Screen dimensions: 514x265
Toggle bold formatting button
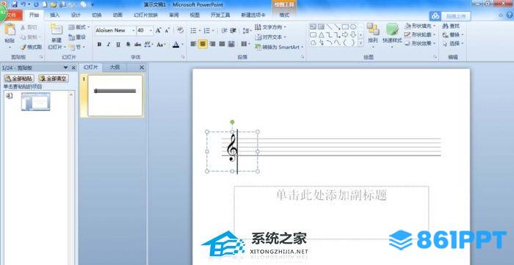[99, 44]
